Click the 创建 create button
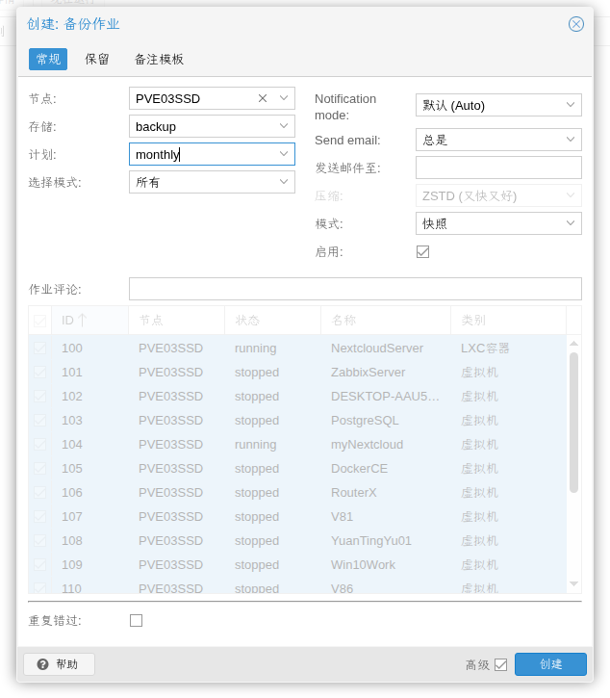The image size is (610, 698). click(x=550, y=664)
